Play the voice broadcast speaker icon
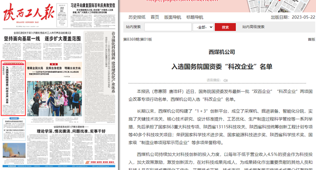Screen dimensions: 316x170 [226, 80]
